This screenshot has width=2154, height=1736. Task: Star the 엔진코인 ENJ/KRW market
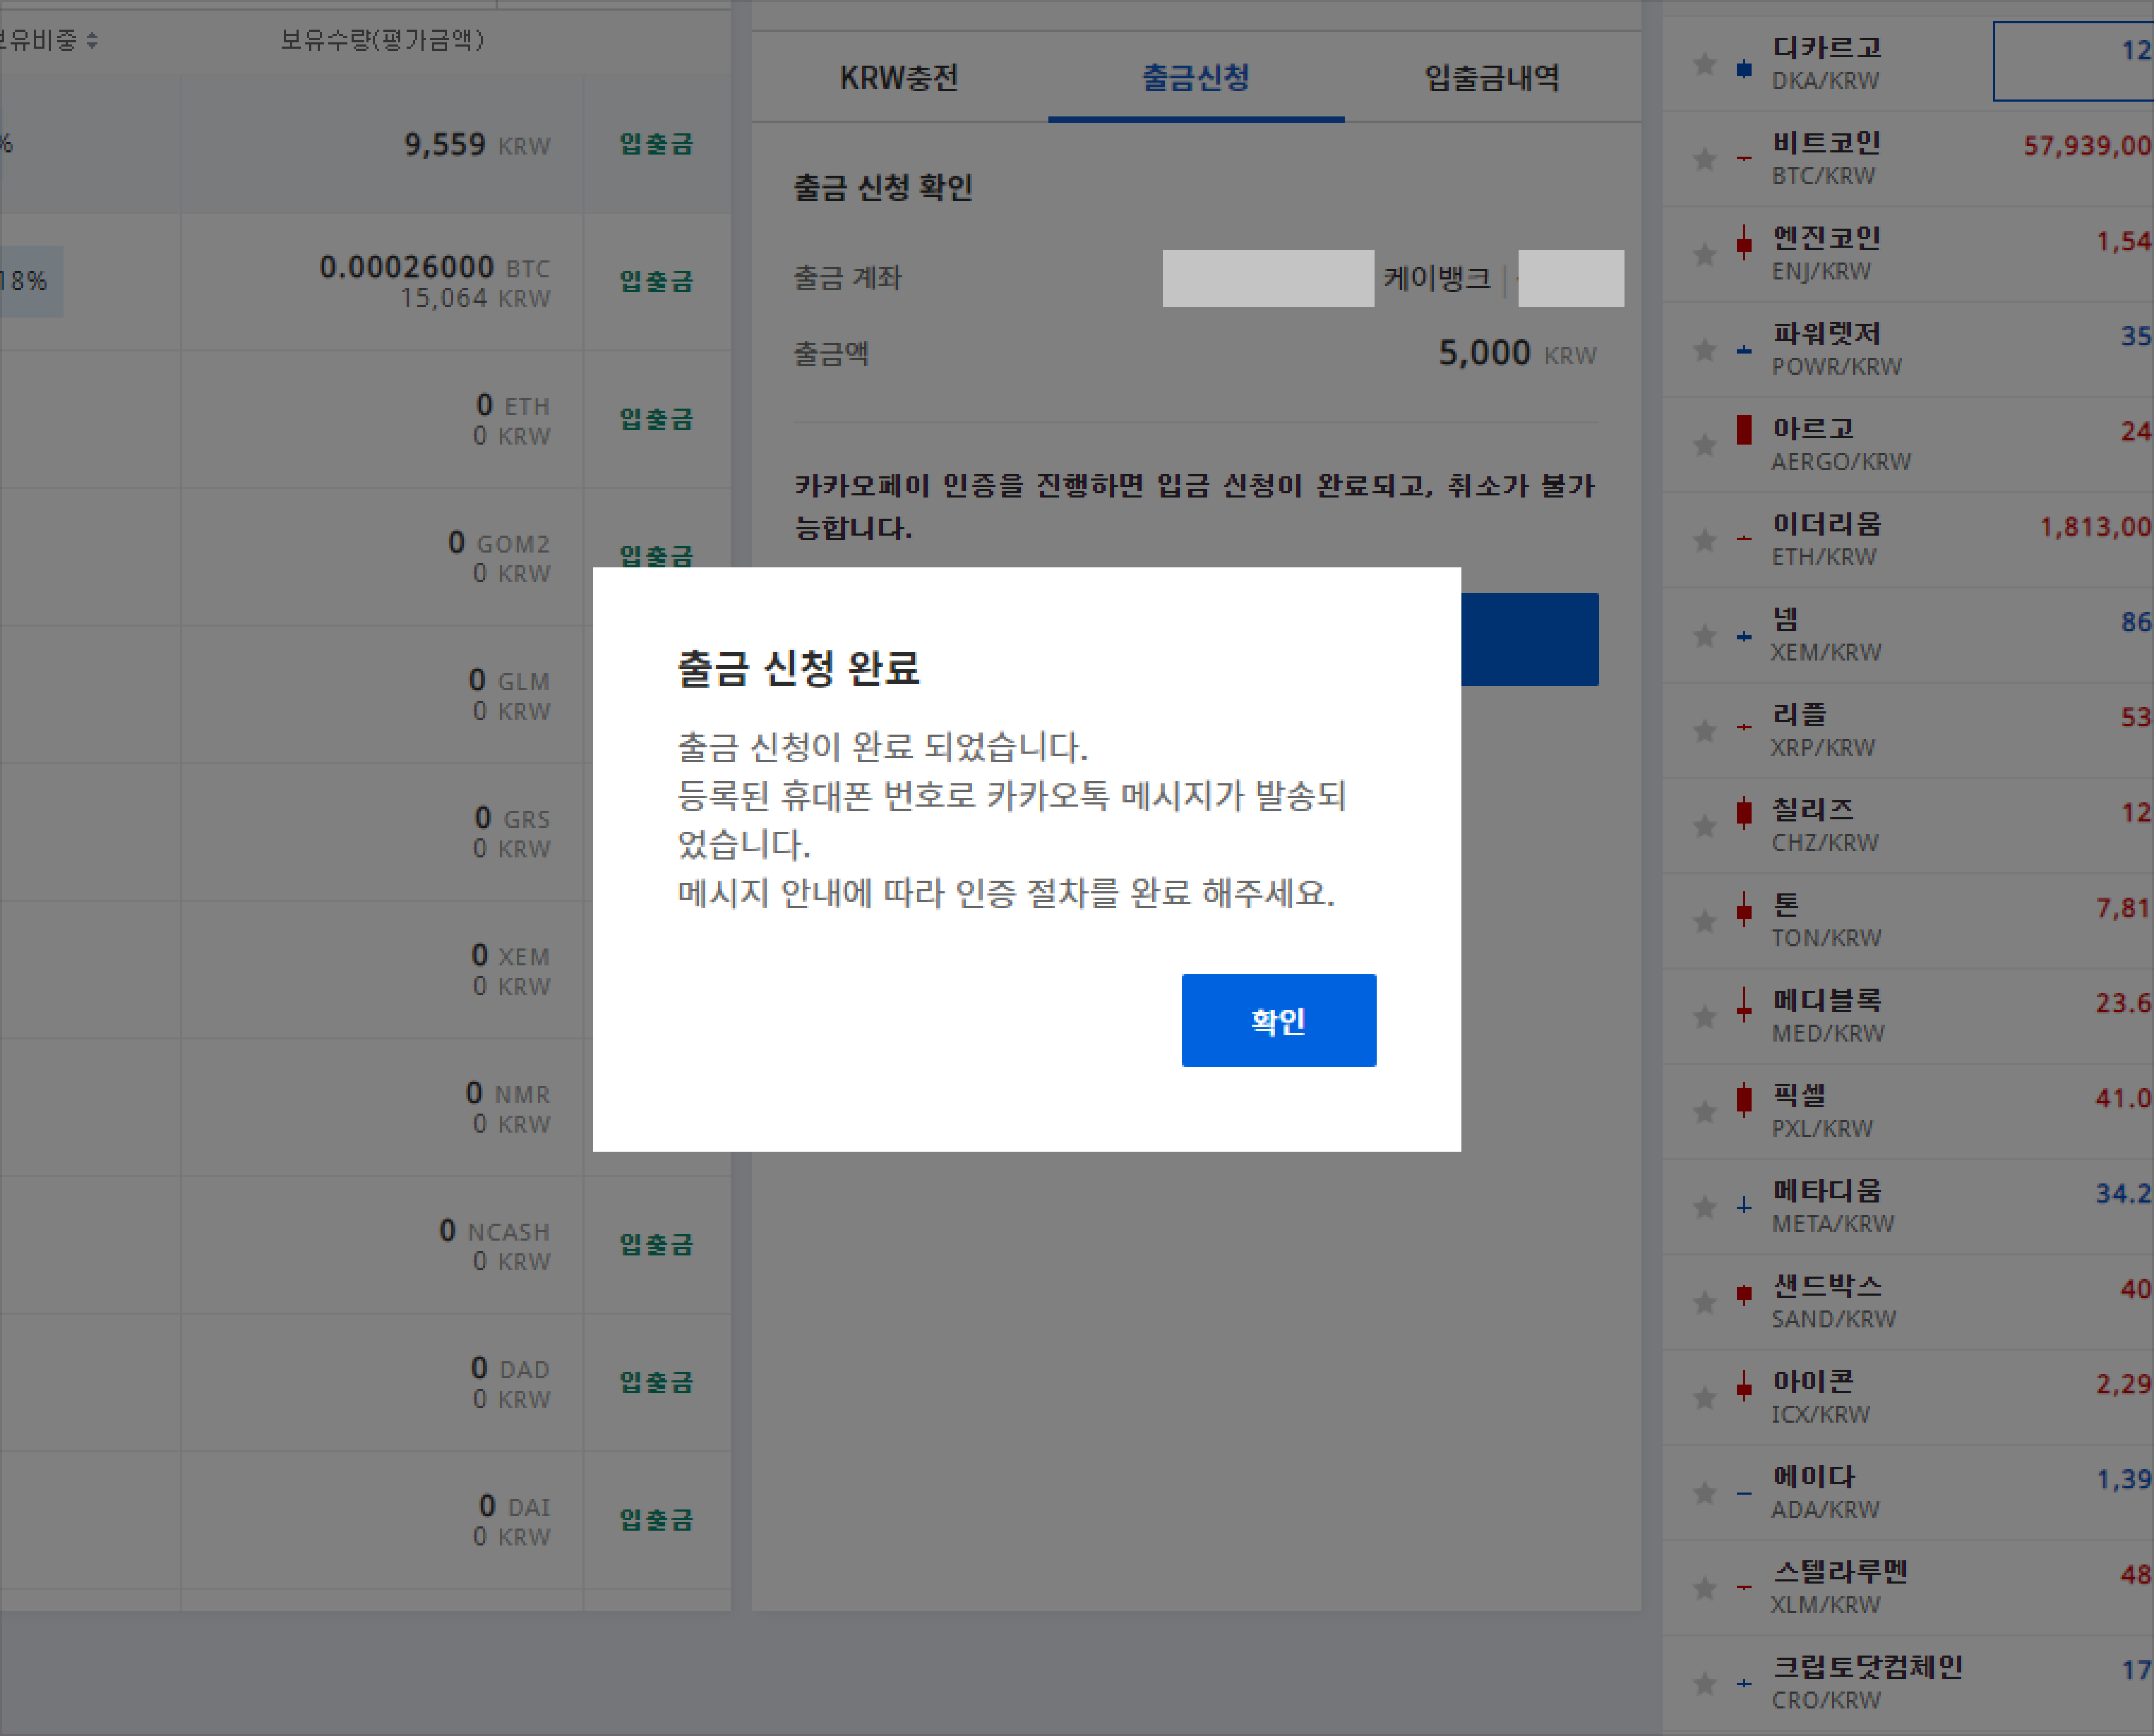(1705, 255)
